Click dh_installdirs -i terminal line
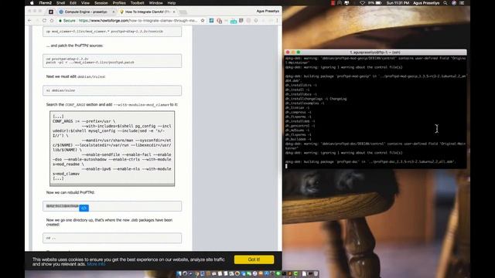The height and width of the screenshot is (278, 495). click(301, 85)
